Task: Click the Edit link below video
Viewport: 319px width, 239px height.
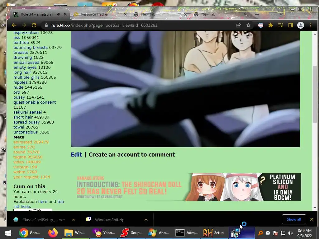Action: point(76,155)
